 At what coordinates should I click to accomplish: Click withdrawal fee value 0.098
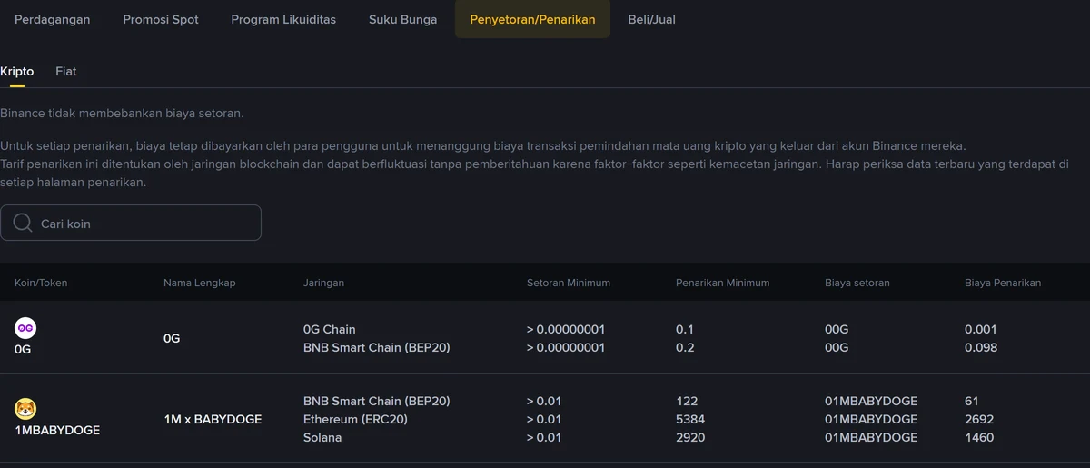tap(981, 347)
